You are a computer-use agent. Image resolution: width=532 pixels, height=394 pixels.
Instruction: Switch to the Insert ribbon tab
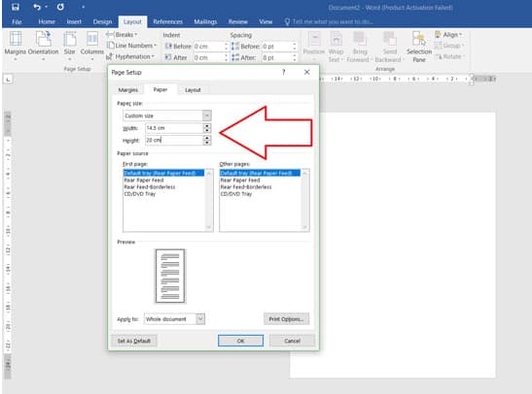click(x=74, y=21)
